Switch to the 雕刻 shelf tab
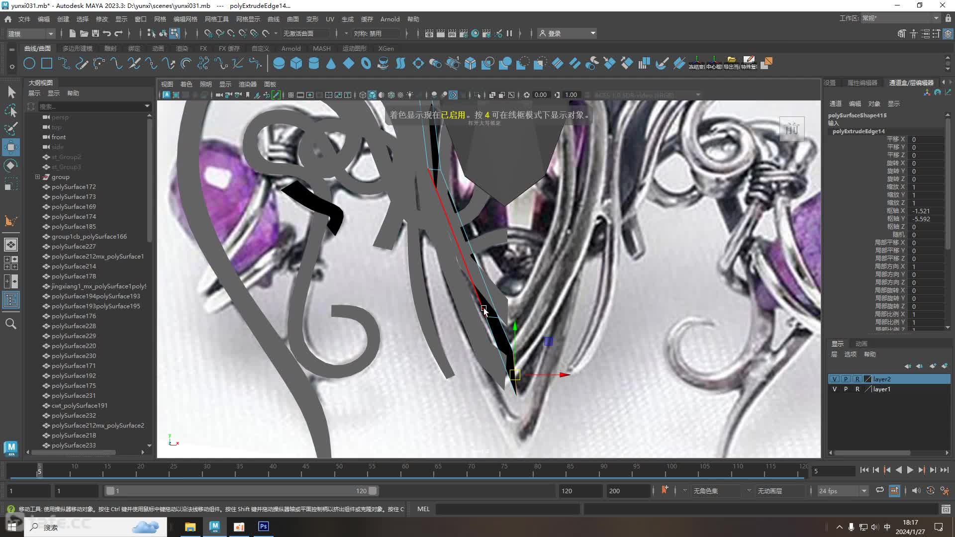Screen dimensions: 955x537 pyautogui.click(x=110, y=48)
